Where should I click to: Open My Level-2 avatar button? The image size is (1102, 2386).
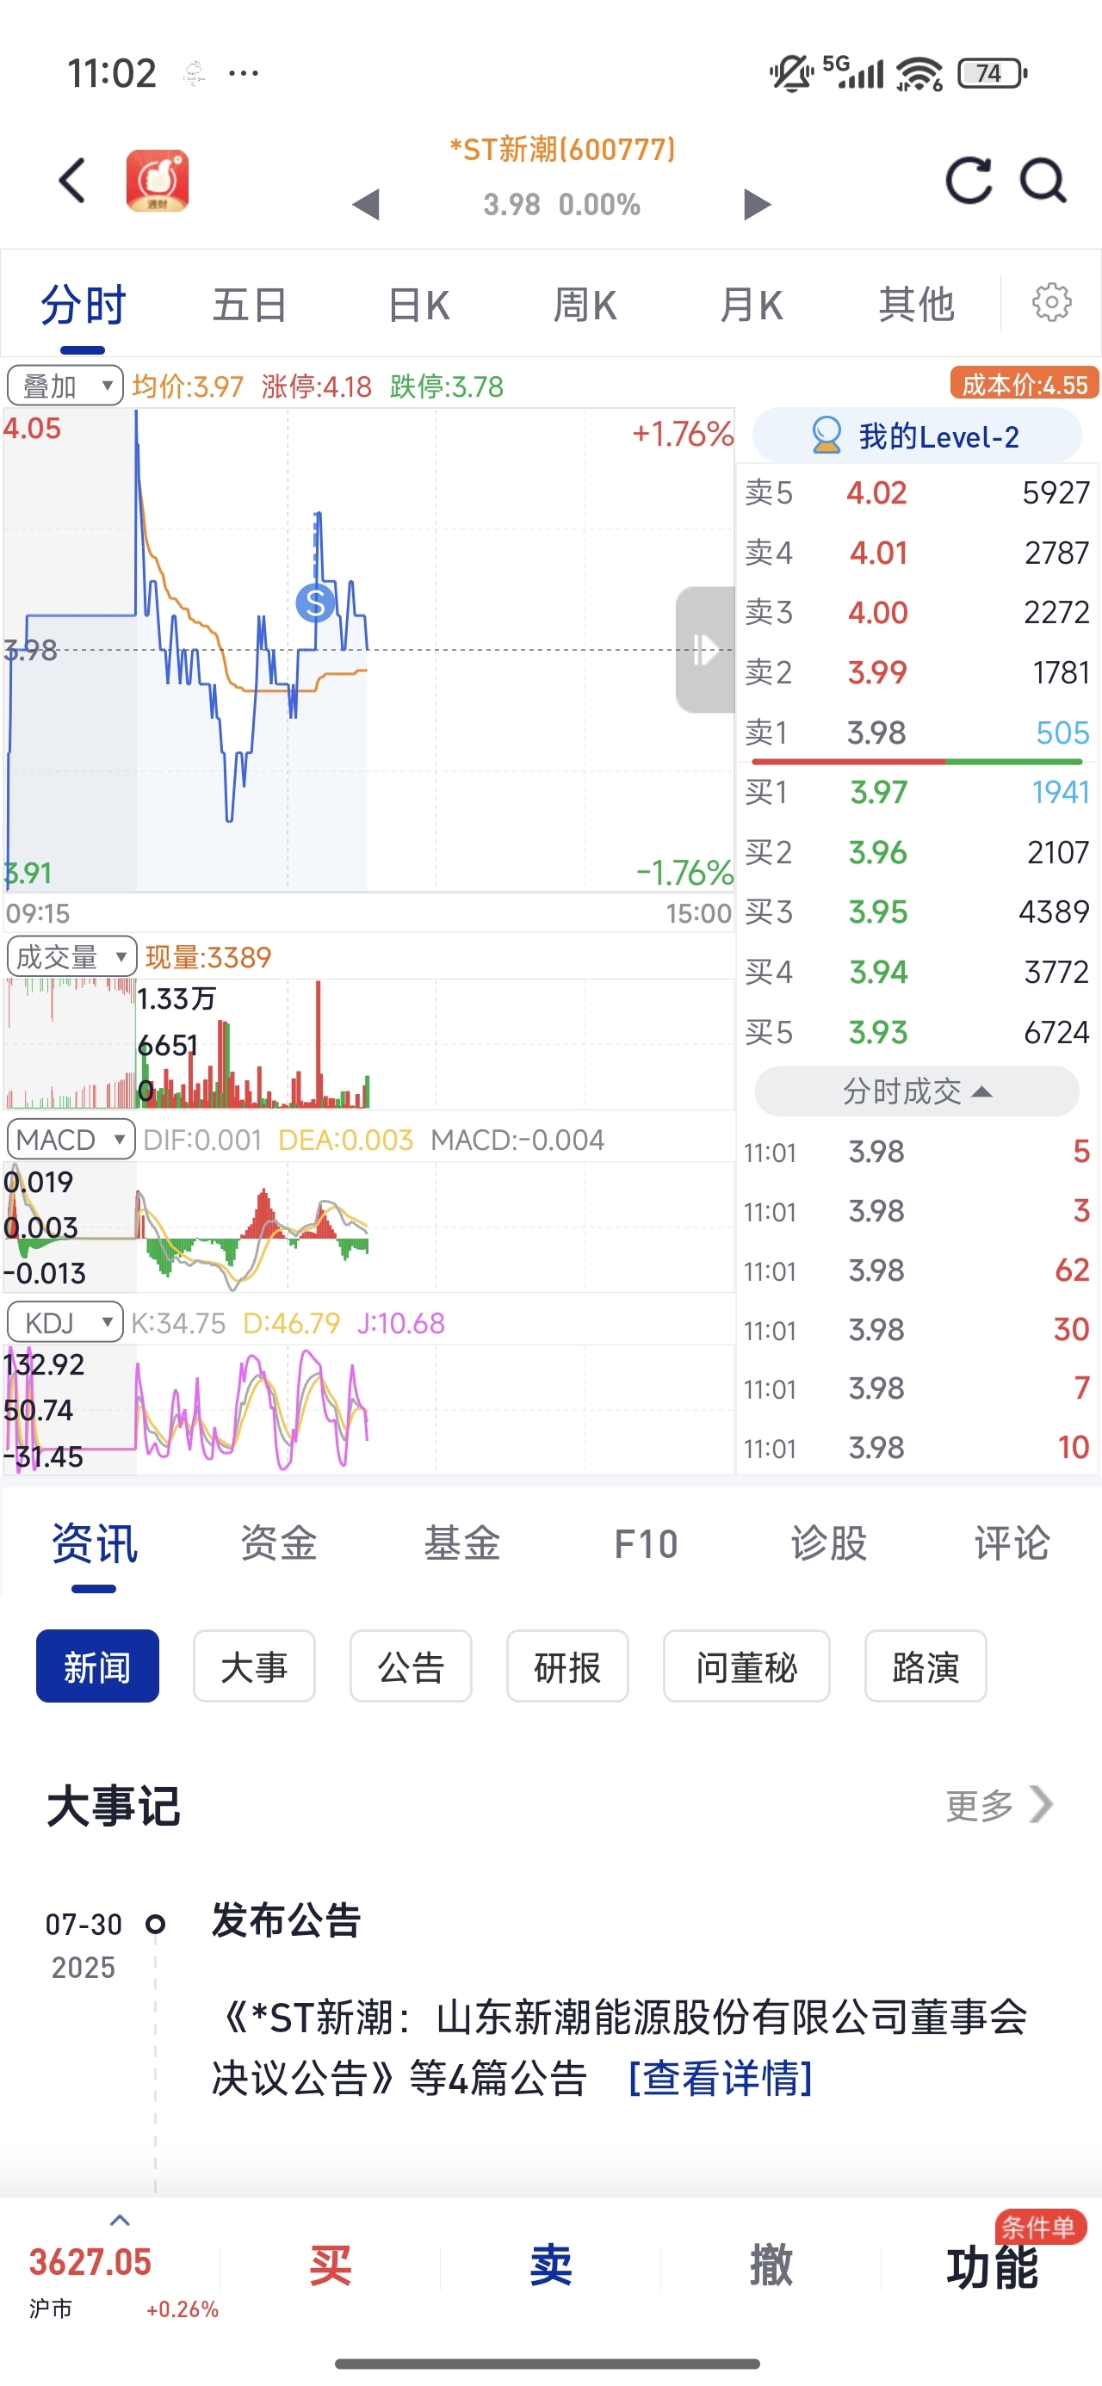[917, 436]
